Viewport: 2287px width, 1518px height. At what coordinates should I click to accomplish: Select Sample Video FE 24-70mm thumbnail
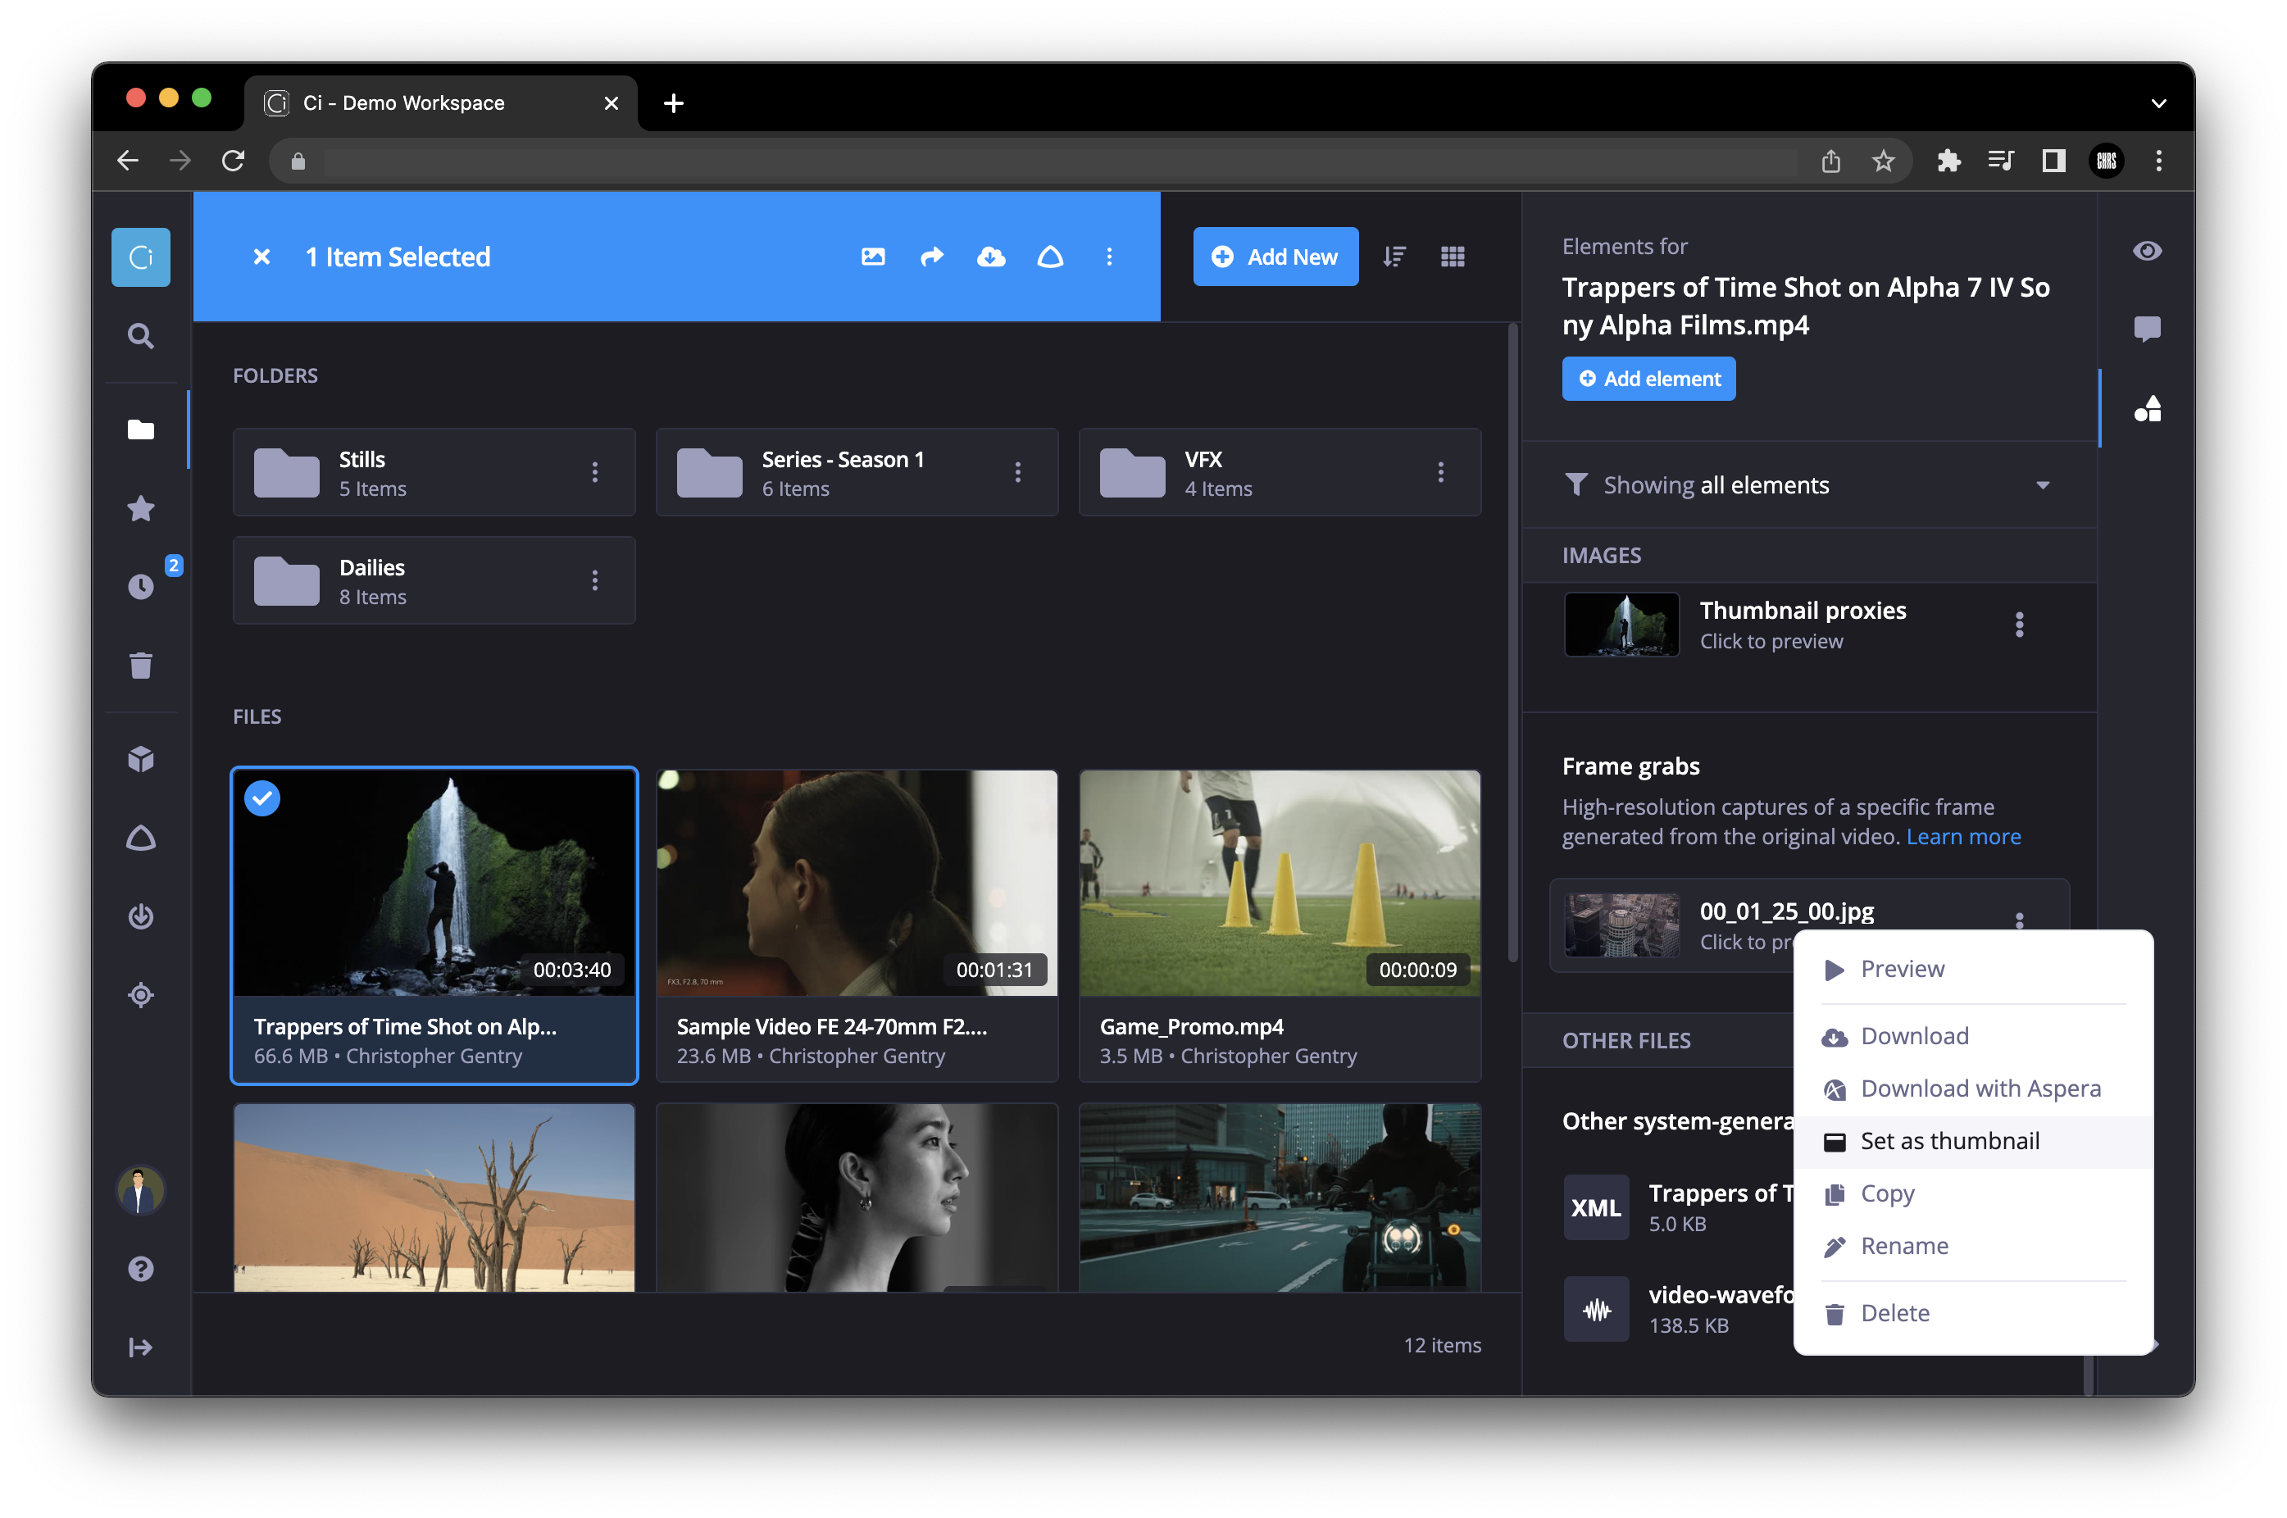coord(856,883)
